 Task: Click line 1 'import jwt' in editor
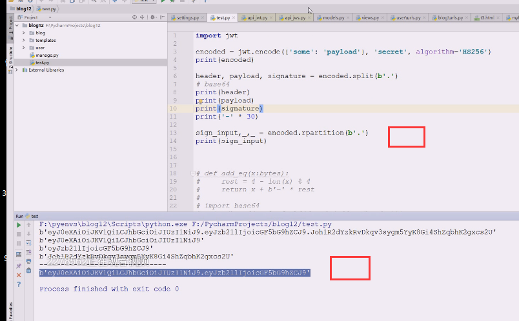tap(216, 35)
